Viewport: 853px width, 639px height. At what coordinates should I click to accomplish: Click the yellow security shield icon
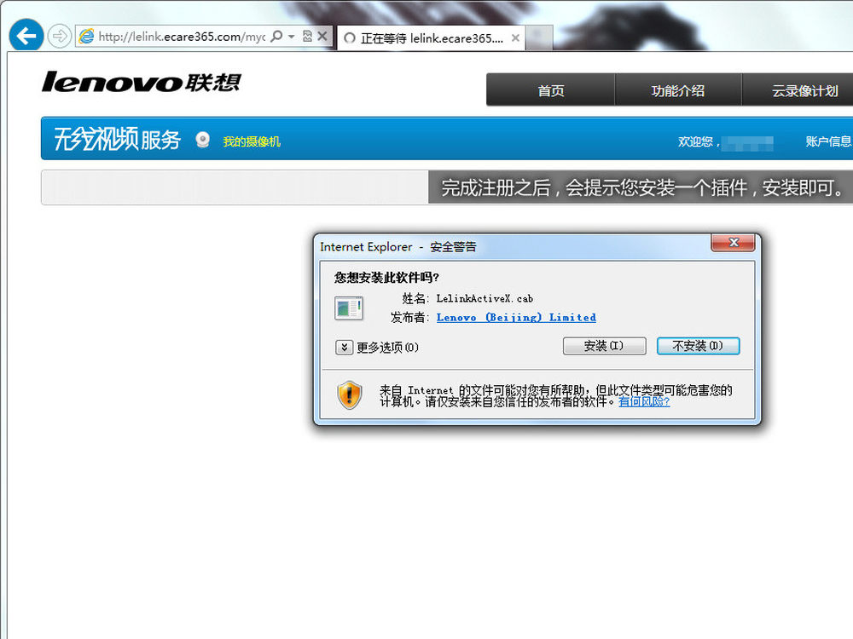pos(349,395)
